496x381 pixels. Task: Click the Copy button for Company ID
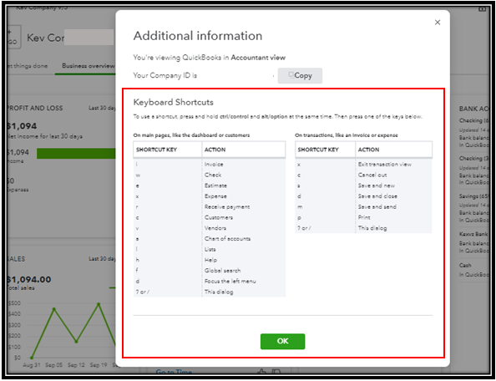pyautogui.click(x=300, y=76)
